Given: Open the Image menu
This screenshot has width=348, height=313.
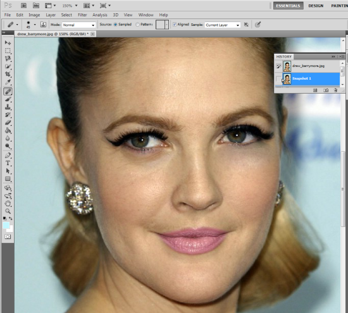Looking at the screenshot, I should [x=34, y=15].
